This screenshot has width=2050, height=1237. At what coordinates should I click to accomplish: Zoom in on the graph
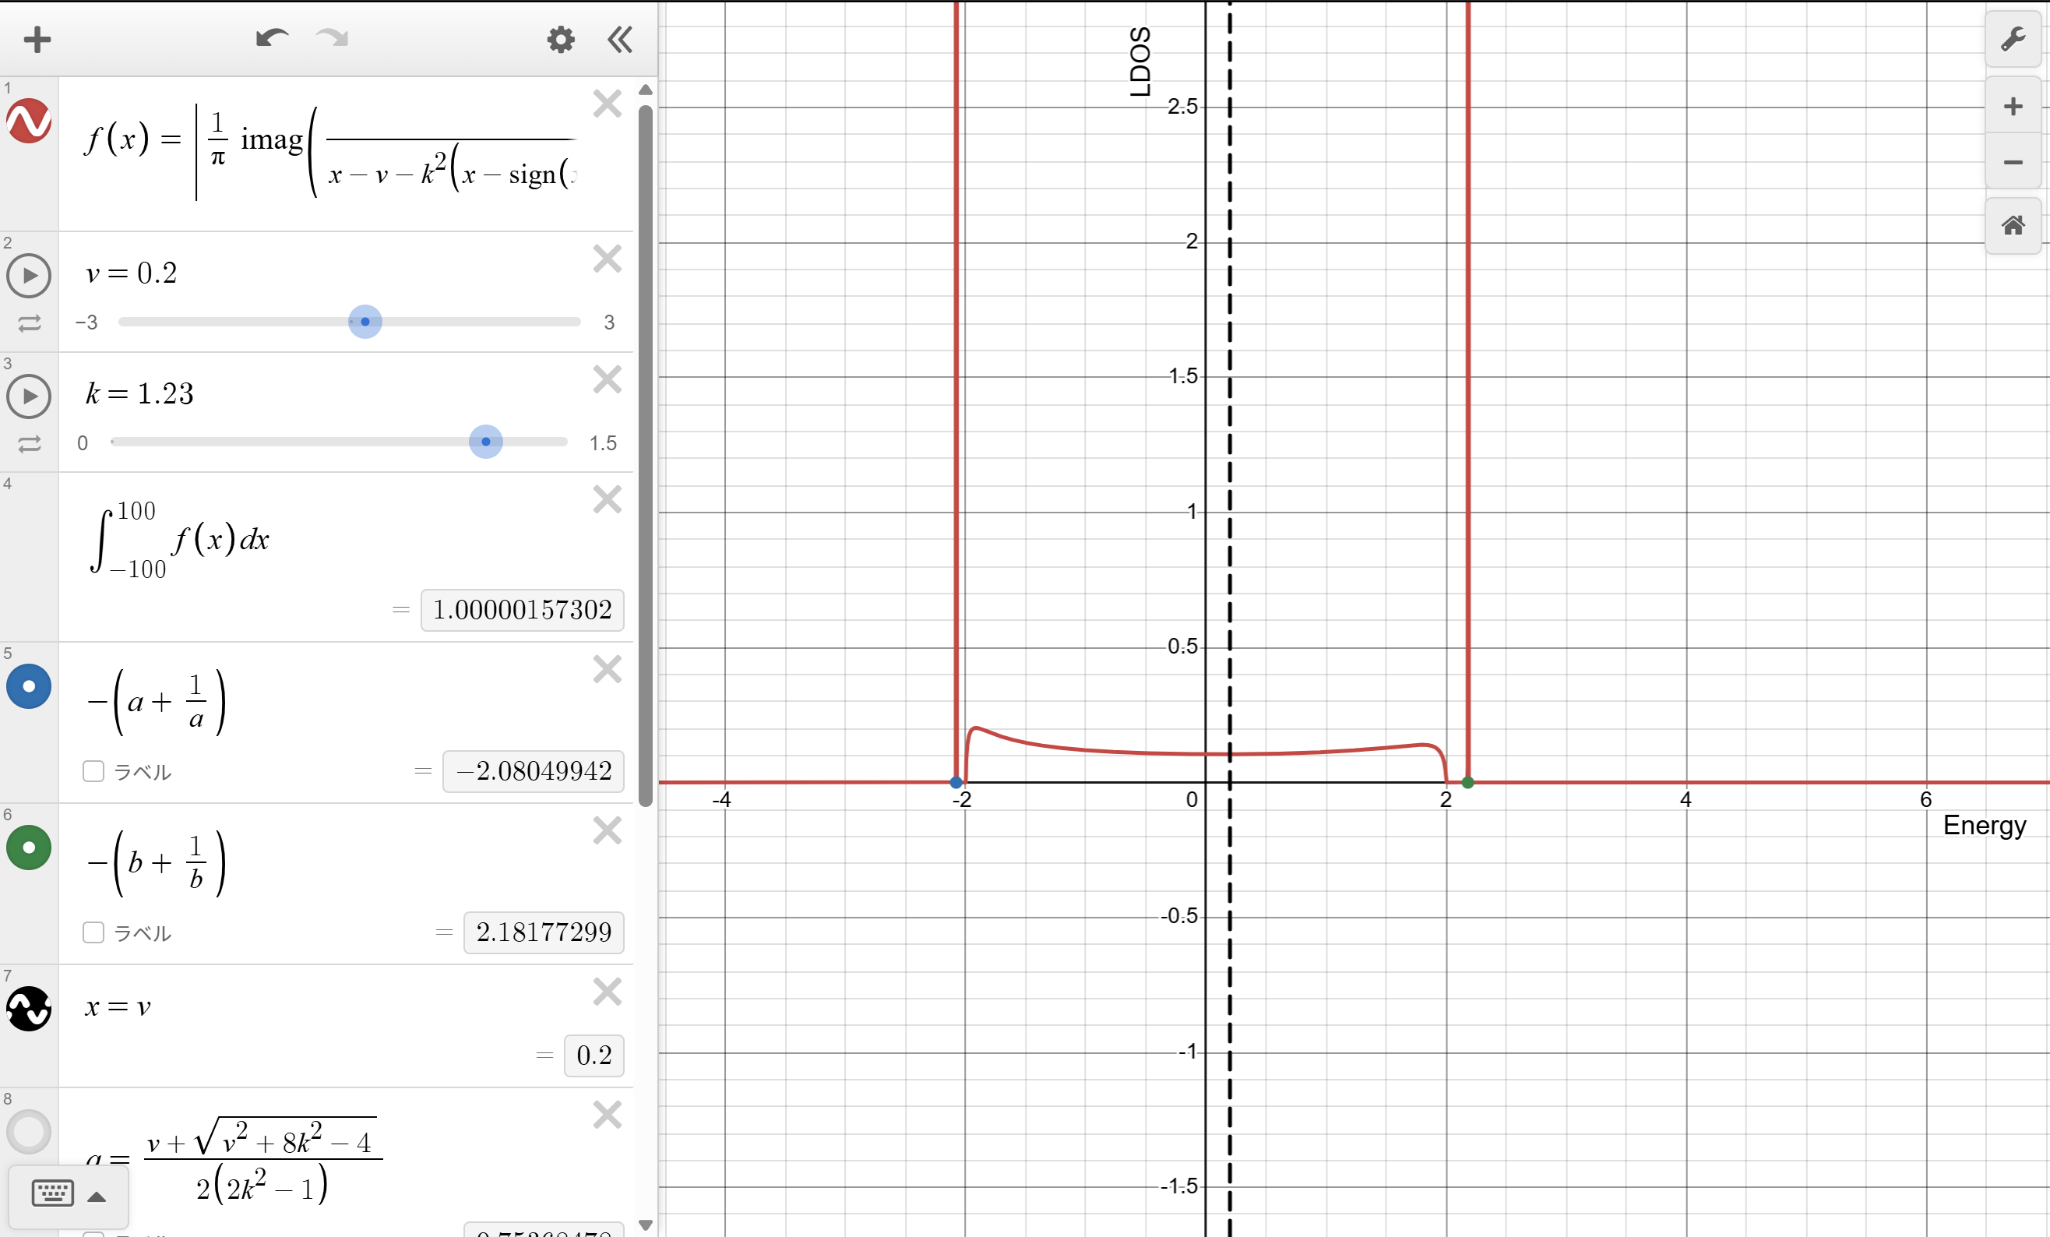(2012, 107)
